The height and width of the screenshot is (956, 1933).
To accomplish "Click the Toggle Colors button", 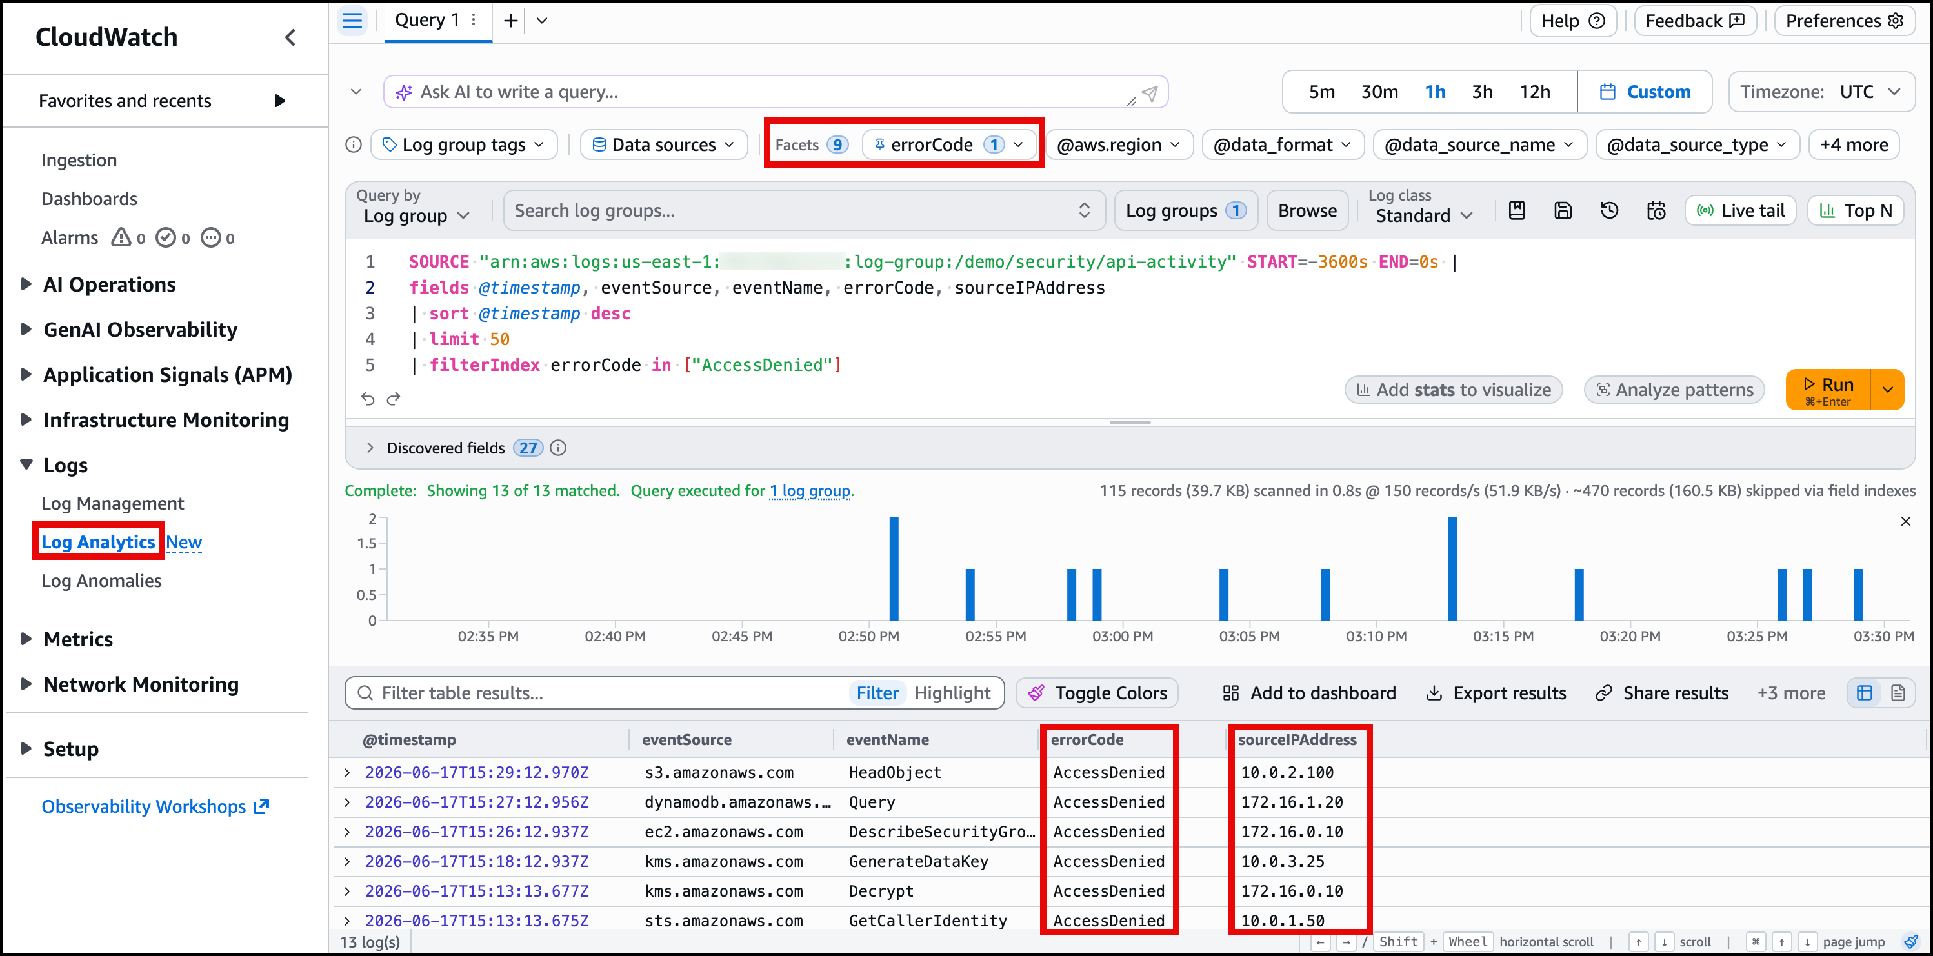I will click(1097, 693).
